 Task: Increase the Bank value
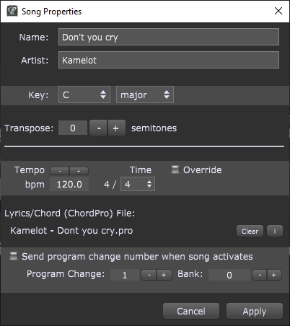(x=274, y=275)
